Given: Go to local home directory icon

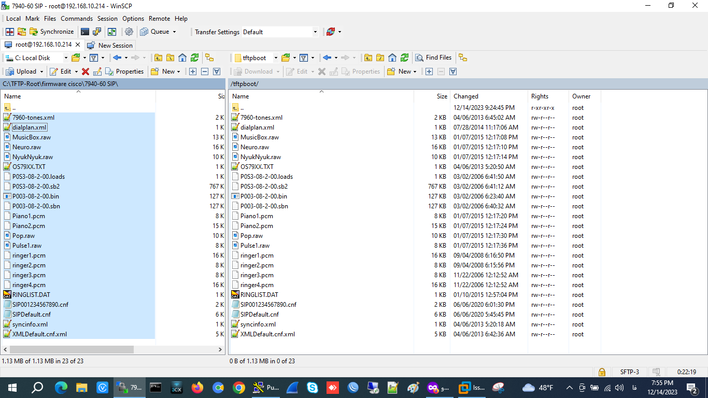Looking at the screenshot, I should coord(182,58).
